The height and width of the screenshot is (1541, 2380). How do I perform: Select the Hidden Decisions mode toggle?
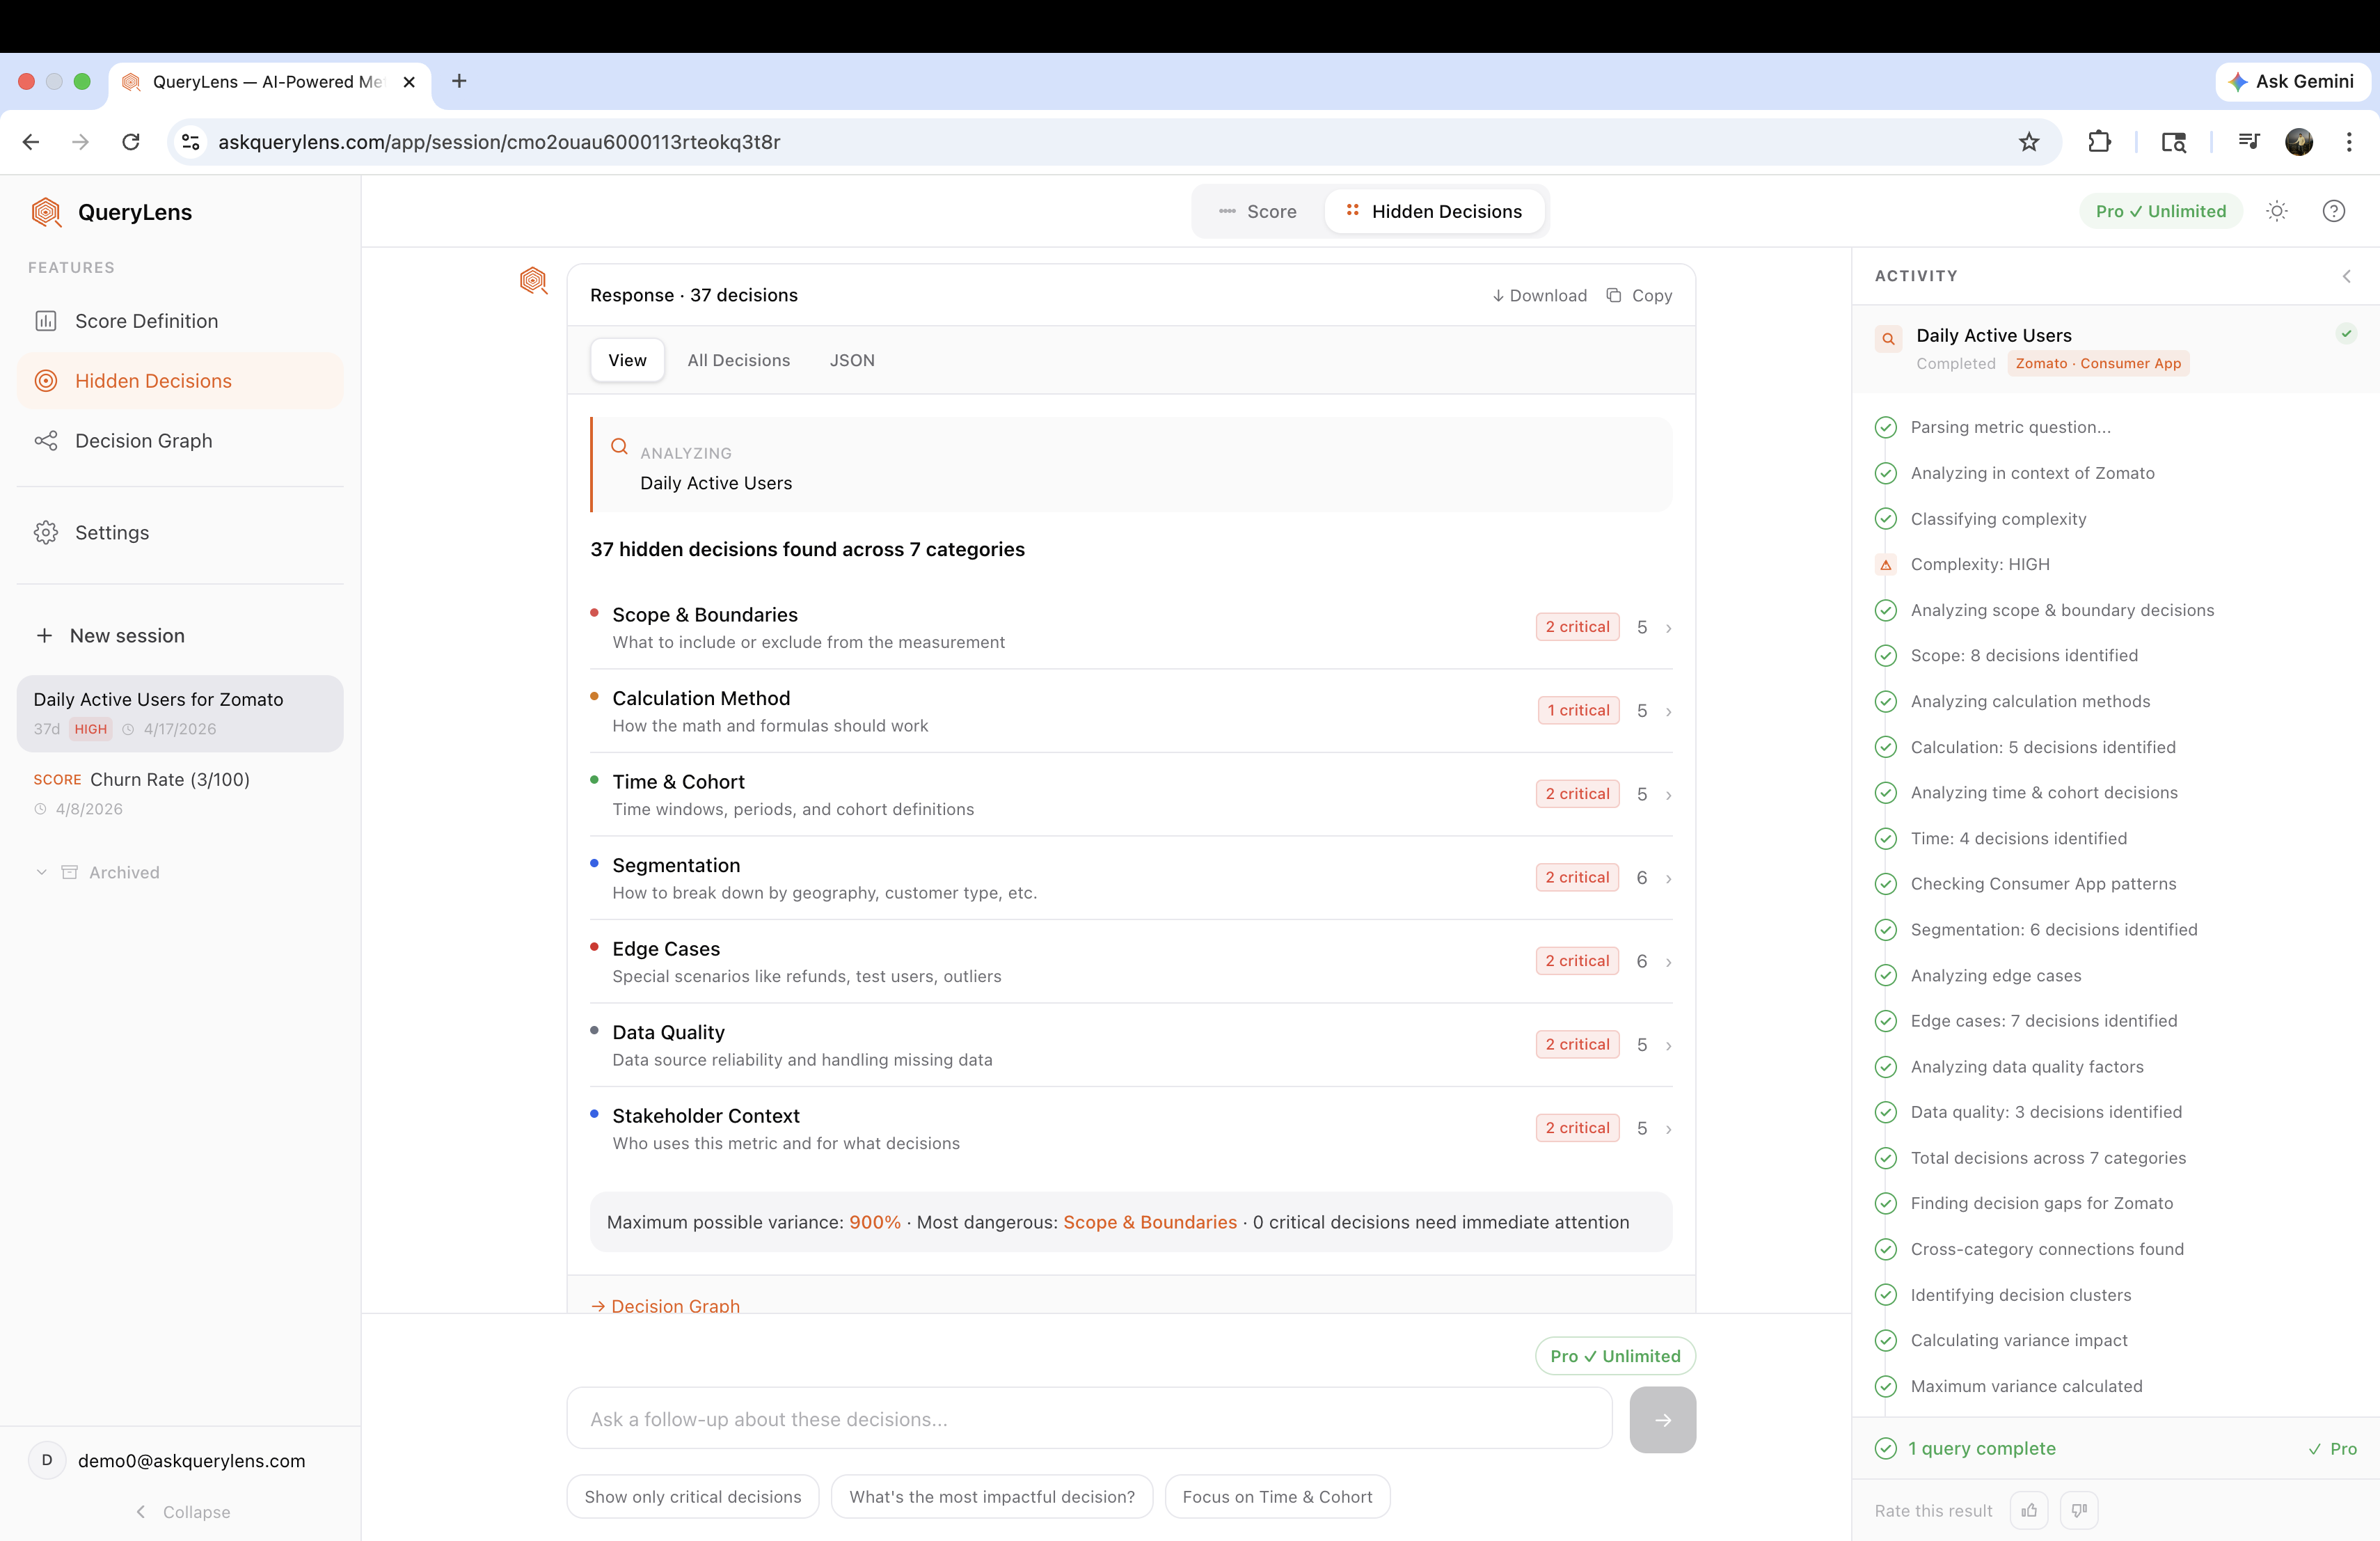point(1434,211)
